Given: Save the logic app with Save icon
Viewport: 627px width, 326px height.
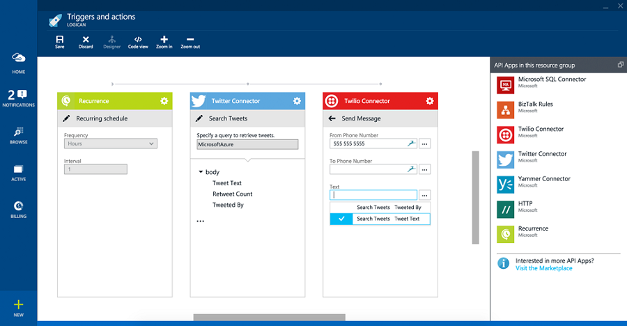Looking at the screenshot, I should pyautogui.click(x=60, y=42).
